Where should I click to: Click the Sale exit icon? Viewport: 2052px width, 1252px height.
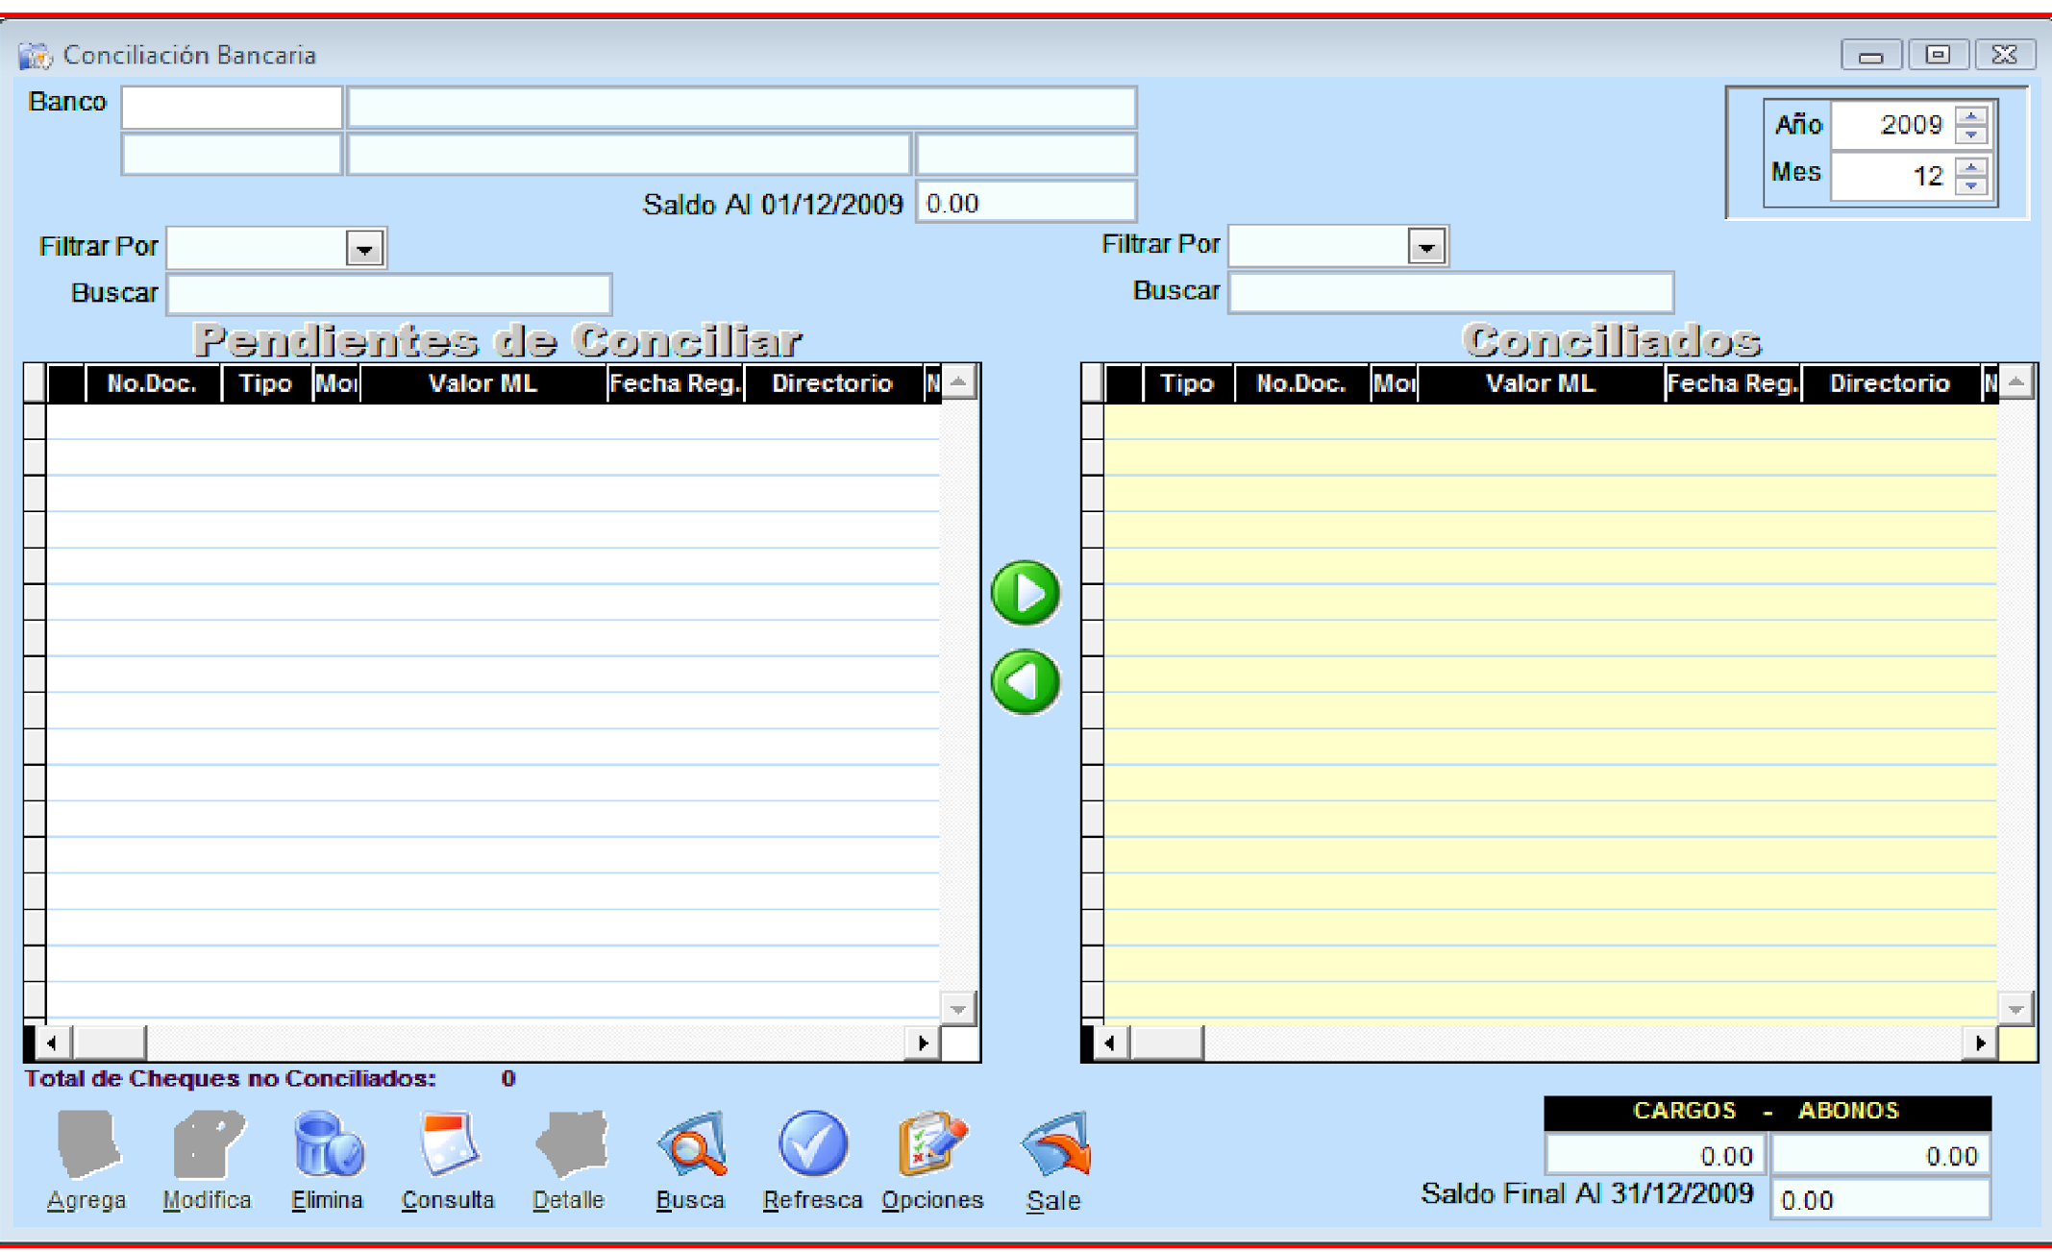[x=1054, y=1143]
